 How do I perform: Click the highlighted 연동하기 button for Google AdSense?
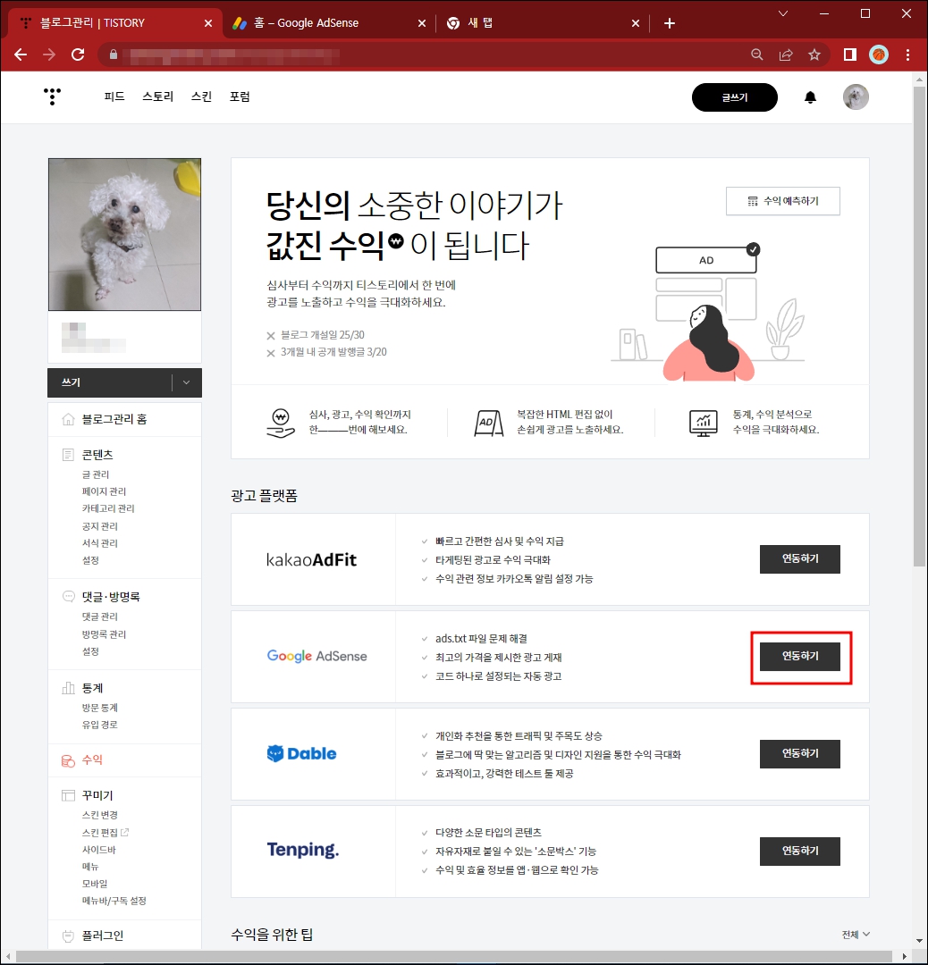pyautogui.click(x=799, y=657)
